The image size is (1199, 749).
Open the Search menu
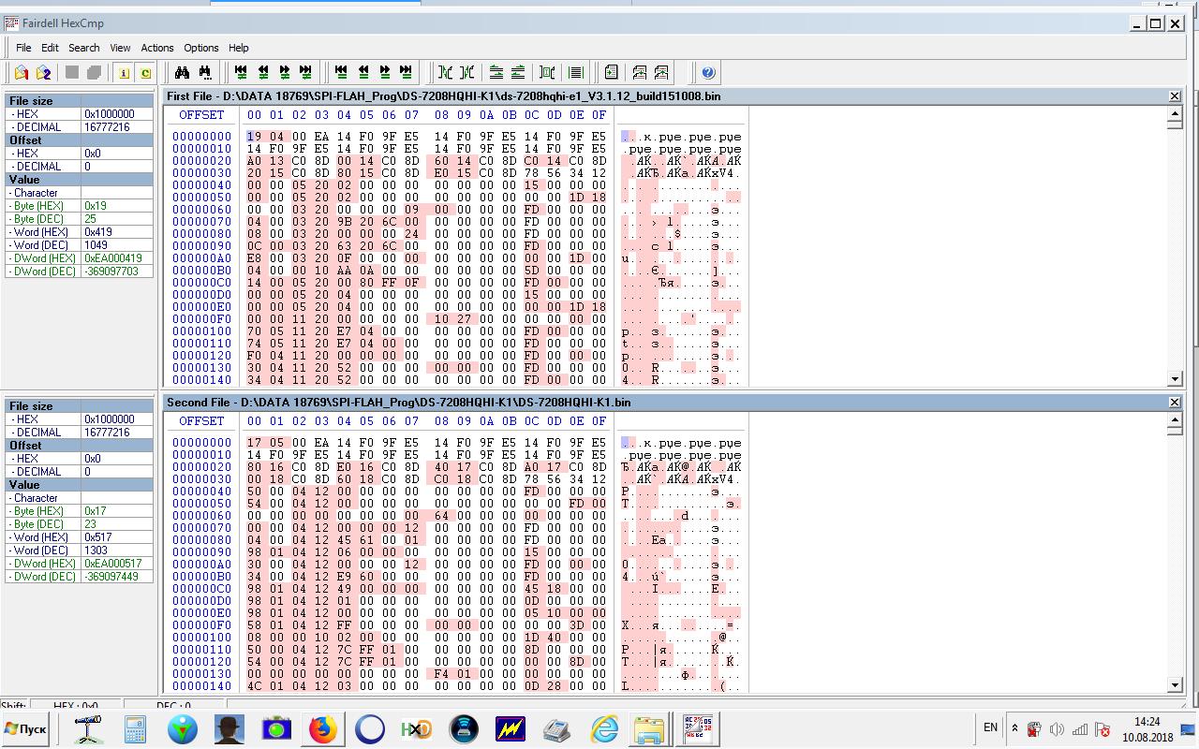pyautogui.click(x=83, y=48)
